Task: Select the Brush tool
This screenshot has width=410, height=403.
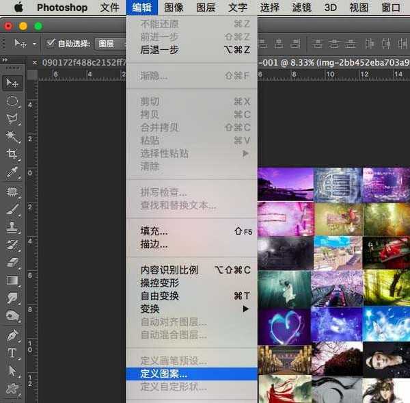Action: click(12, 209)
